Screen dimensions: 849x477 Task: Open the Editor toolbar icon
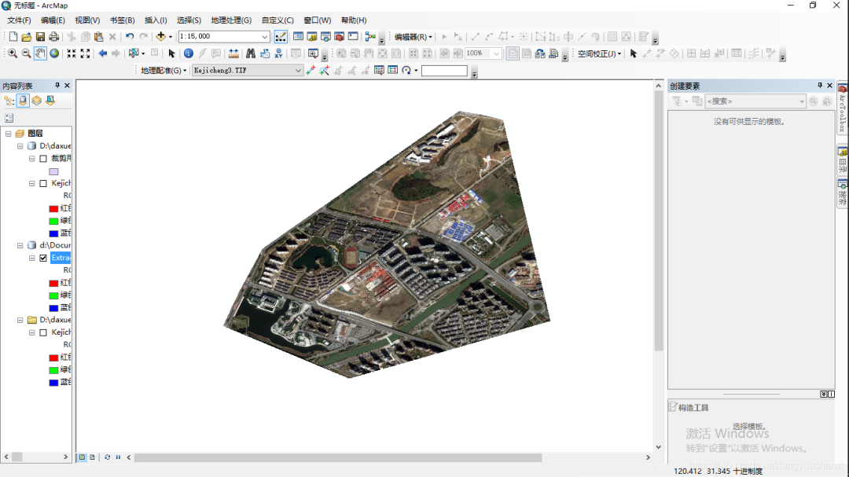pyautogui.click(x=281, y=37)
